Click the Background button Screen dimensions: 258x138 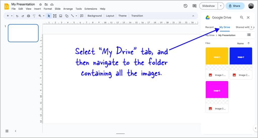[95, 16]
